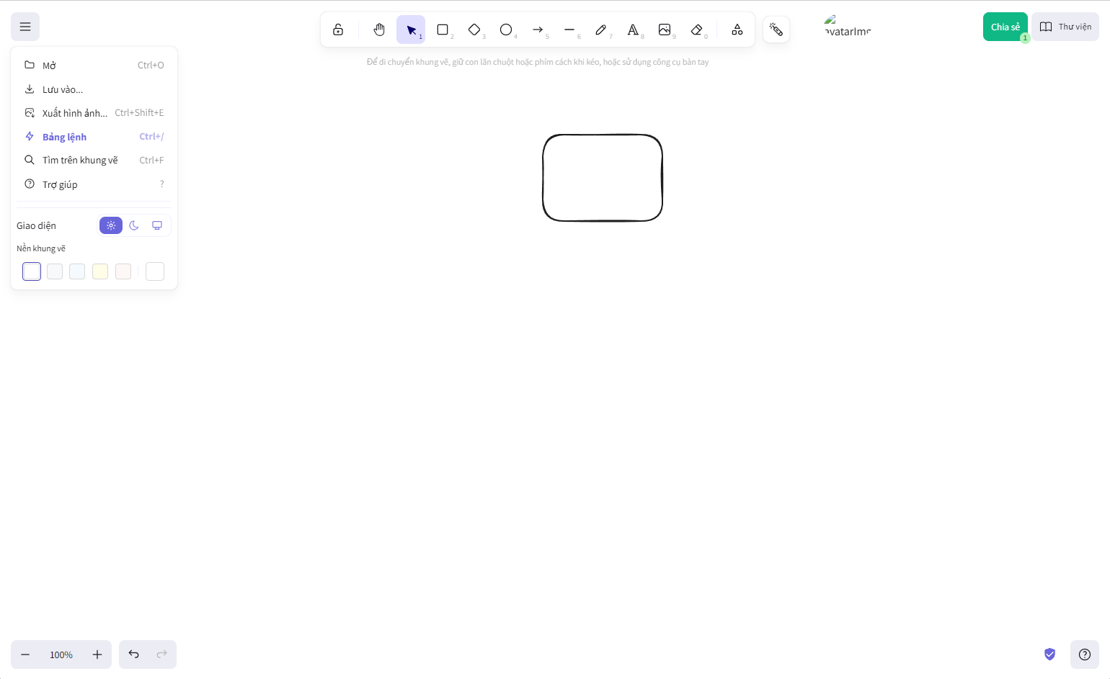Pick the yellow canvas background swatch
The width and height of the screenshot is (1110, 679).
[100, 271]
